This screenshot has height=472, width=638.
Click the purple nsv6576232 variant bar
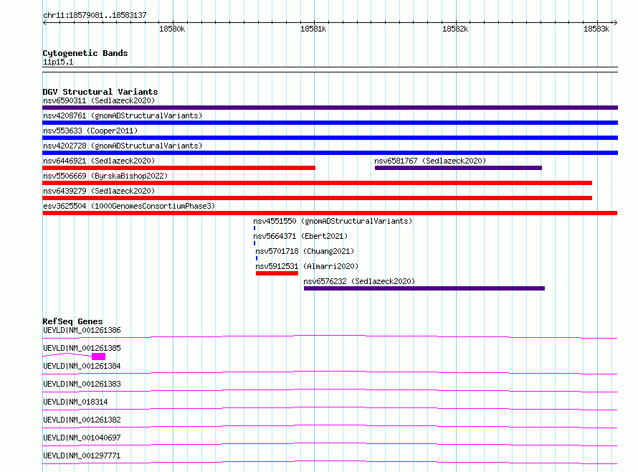pos(424,288)
